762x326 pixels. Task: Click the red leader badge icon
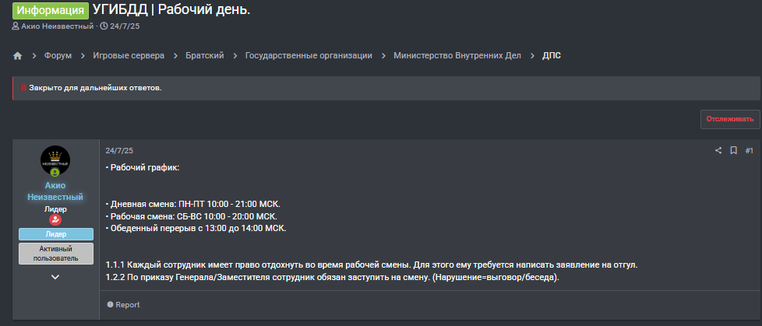(x=55, y=219)
